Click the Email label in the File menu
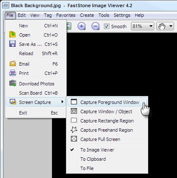The height and width of the screenshot is (178, 177). (x=24, y=64)
